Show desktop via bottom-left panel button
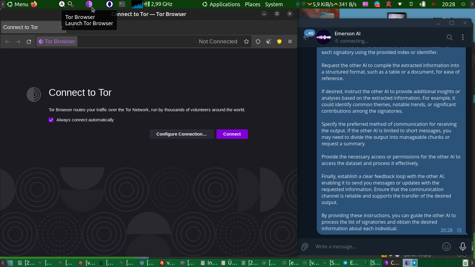Viewport: 475px width, 267px height. [10, 263]
